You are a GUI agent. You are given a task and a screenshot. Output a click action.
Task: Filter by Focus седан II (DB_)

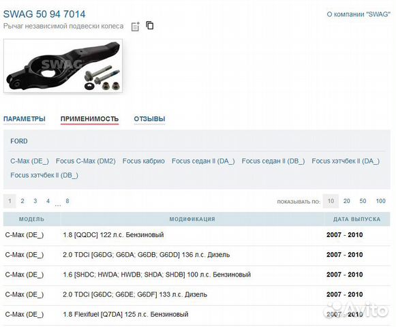[x=273, y=161]
